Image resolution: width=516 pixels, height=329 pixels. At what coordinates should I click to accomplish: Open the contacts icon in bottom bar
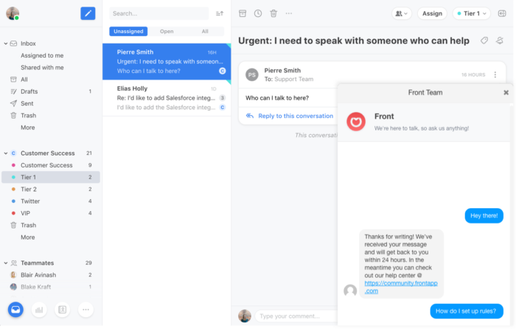pos(62,310)
